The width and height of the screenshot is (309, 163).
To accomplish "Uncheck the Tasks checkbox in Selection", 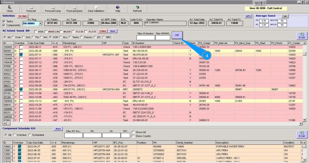I will [x=4, y=22].
